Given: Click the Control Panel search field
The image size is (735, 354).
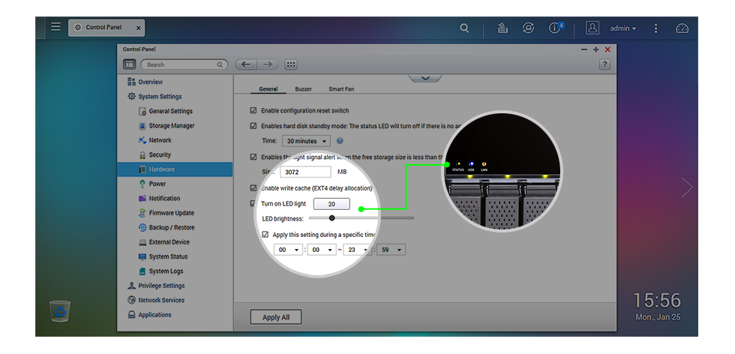Looking at the screenshot, I should click(184, 64).
